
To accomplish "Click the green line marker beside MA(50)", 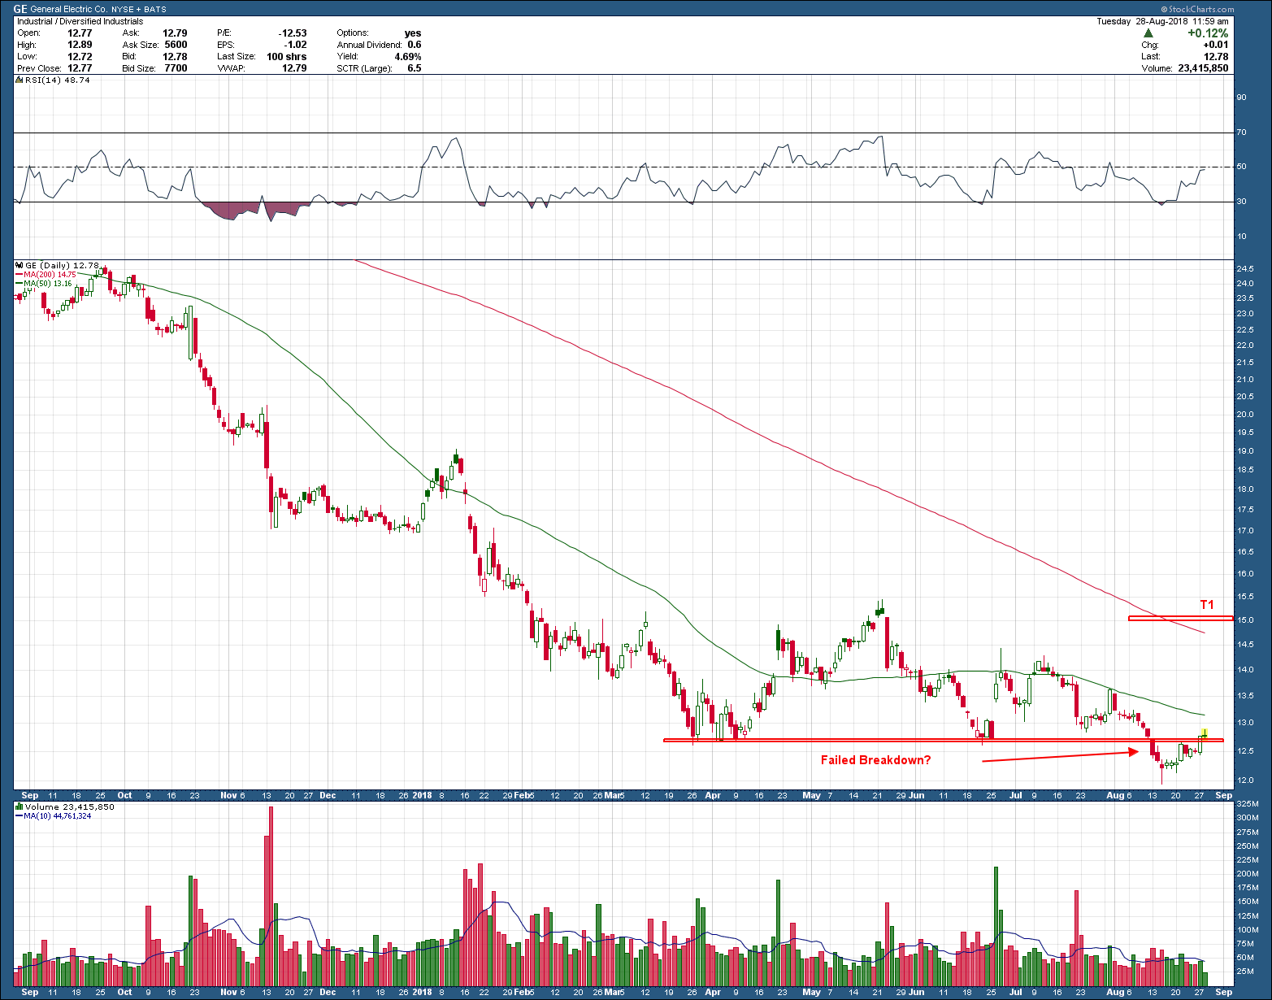I will tap(20, 284).
